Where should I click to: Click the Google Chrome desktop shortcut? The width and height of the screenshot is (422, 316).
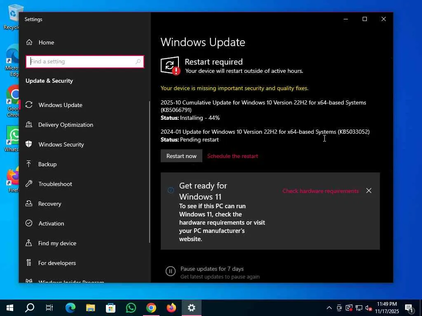pos(12,101)
